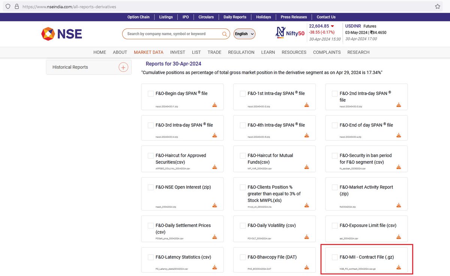Open the RESEARCH menu
Screen dimensions: 450x276
[358, 52]
